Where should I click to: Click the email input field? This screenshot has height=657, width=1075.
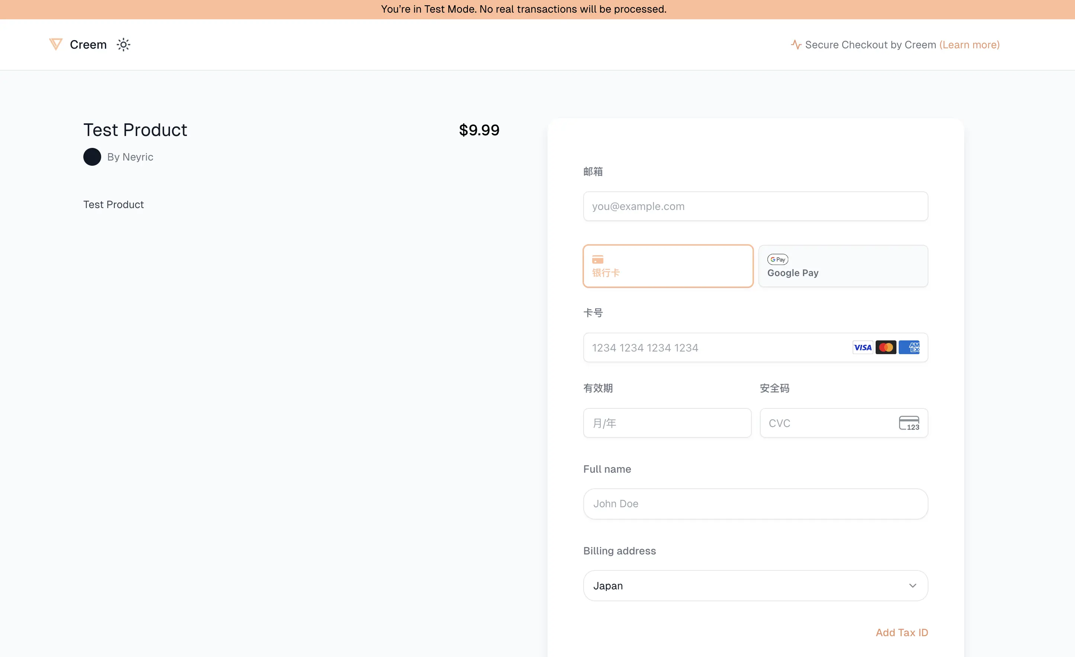[755, 206]
